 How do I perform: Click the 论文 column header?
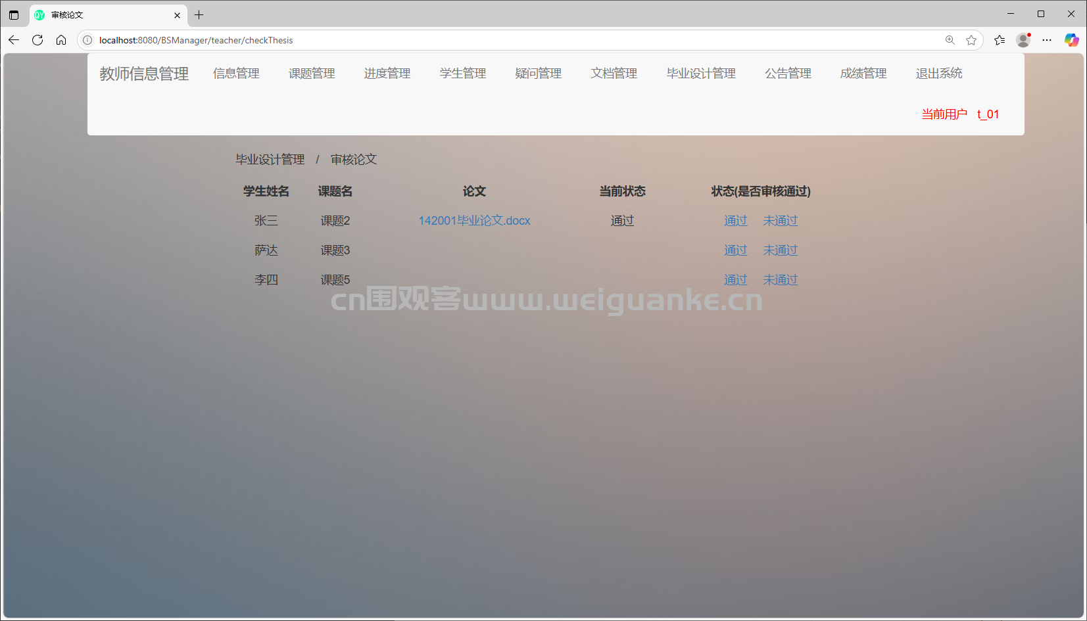tap(474, 191)
